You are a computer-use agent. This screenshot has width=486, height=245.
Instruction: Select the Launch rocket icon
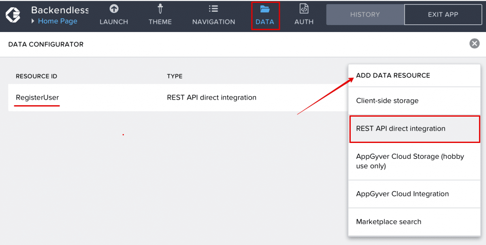tap(113, 9)
